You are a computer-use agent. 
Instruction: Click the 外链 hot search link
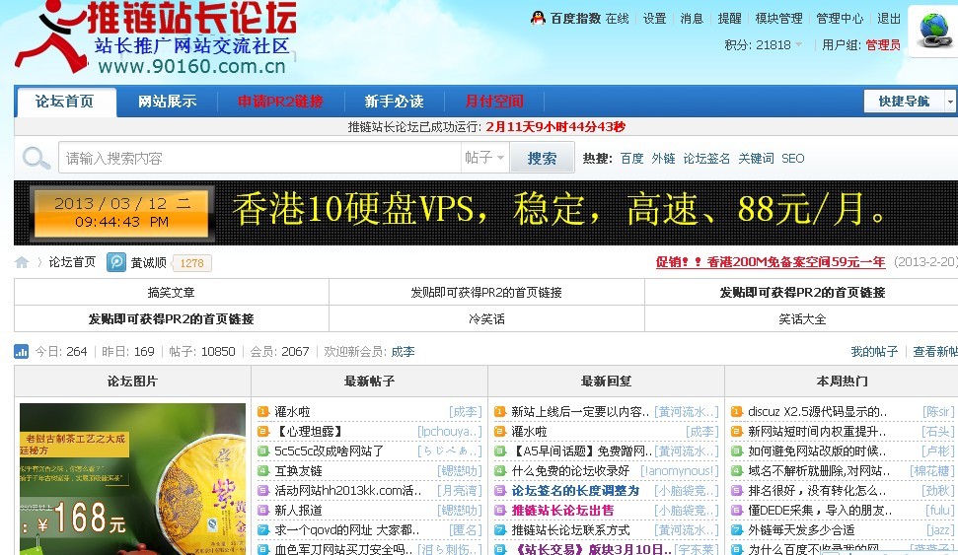coord(663,158)
